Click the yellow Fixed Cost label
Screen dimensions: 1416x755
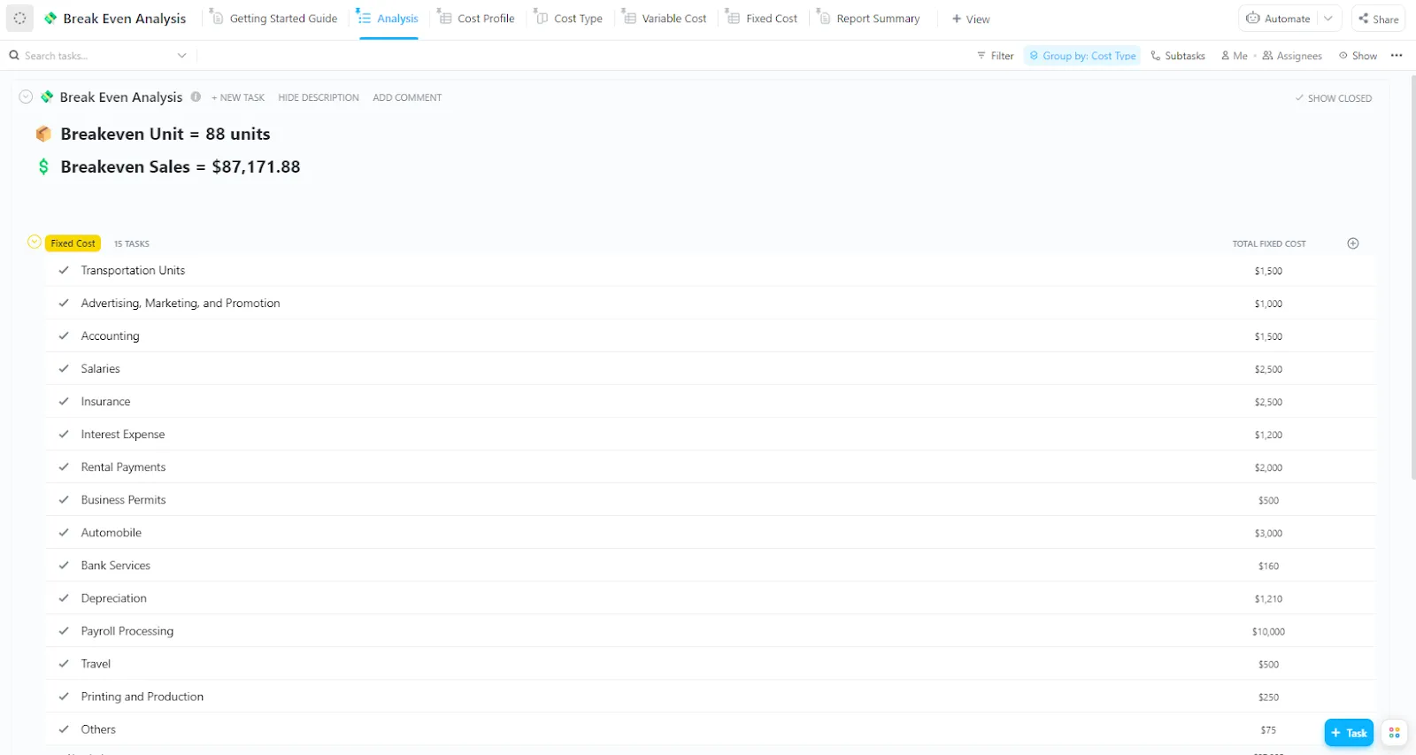point(73,243)
